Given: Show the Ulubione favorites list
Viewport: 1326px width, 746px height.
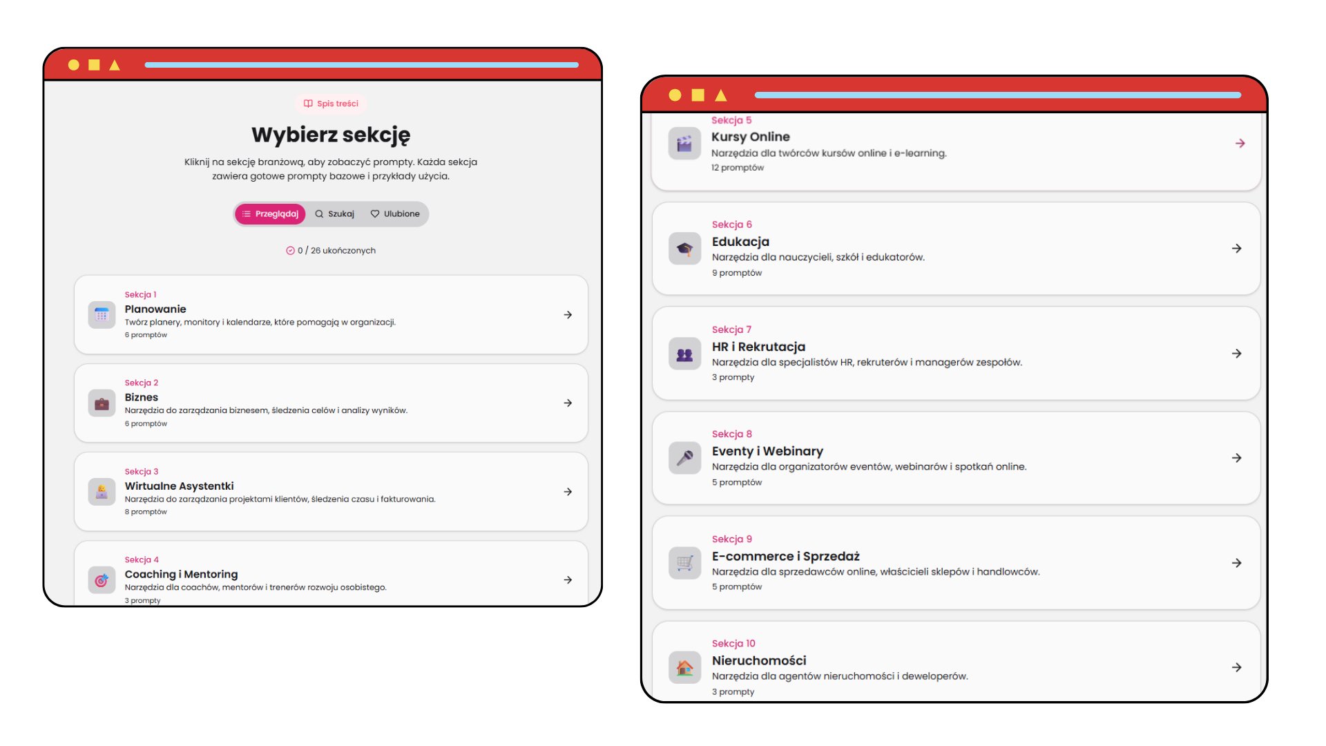Looking at the screenshot, I should click(x=395, y=214).
